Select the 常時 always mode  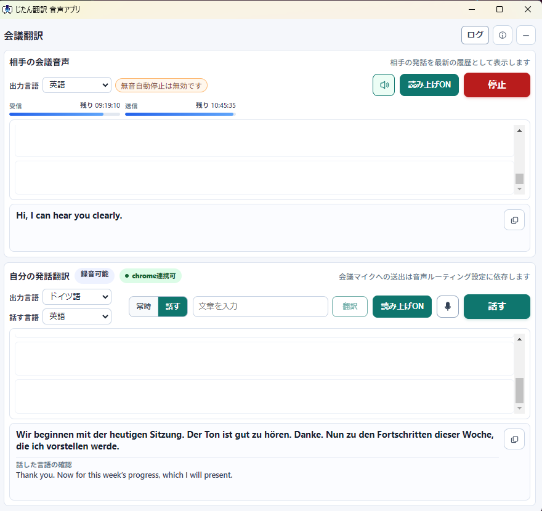click(x=144, y=307)
